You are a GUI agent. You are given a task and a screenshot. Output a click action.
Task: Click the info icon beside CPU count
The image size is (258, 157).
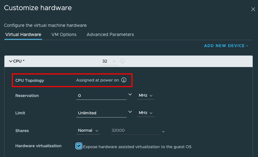pyautogui.click(x=123, y=61)
